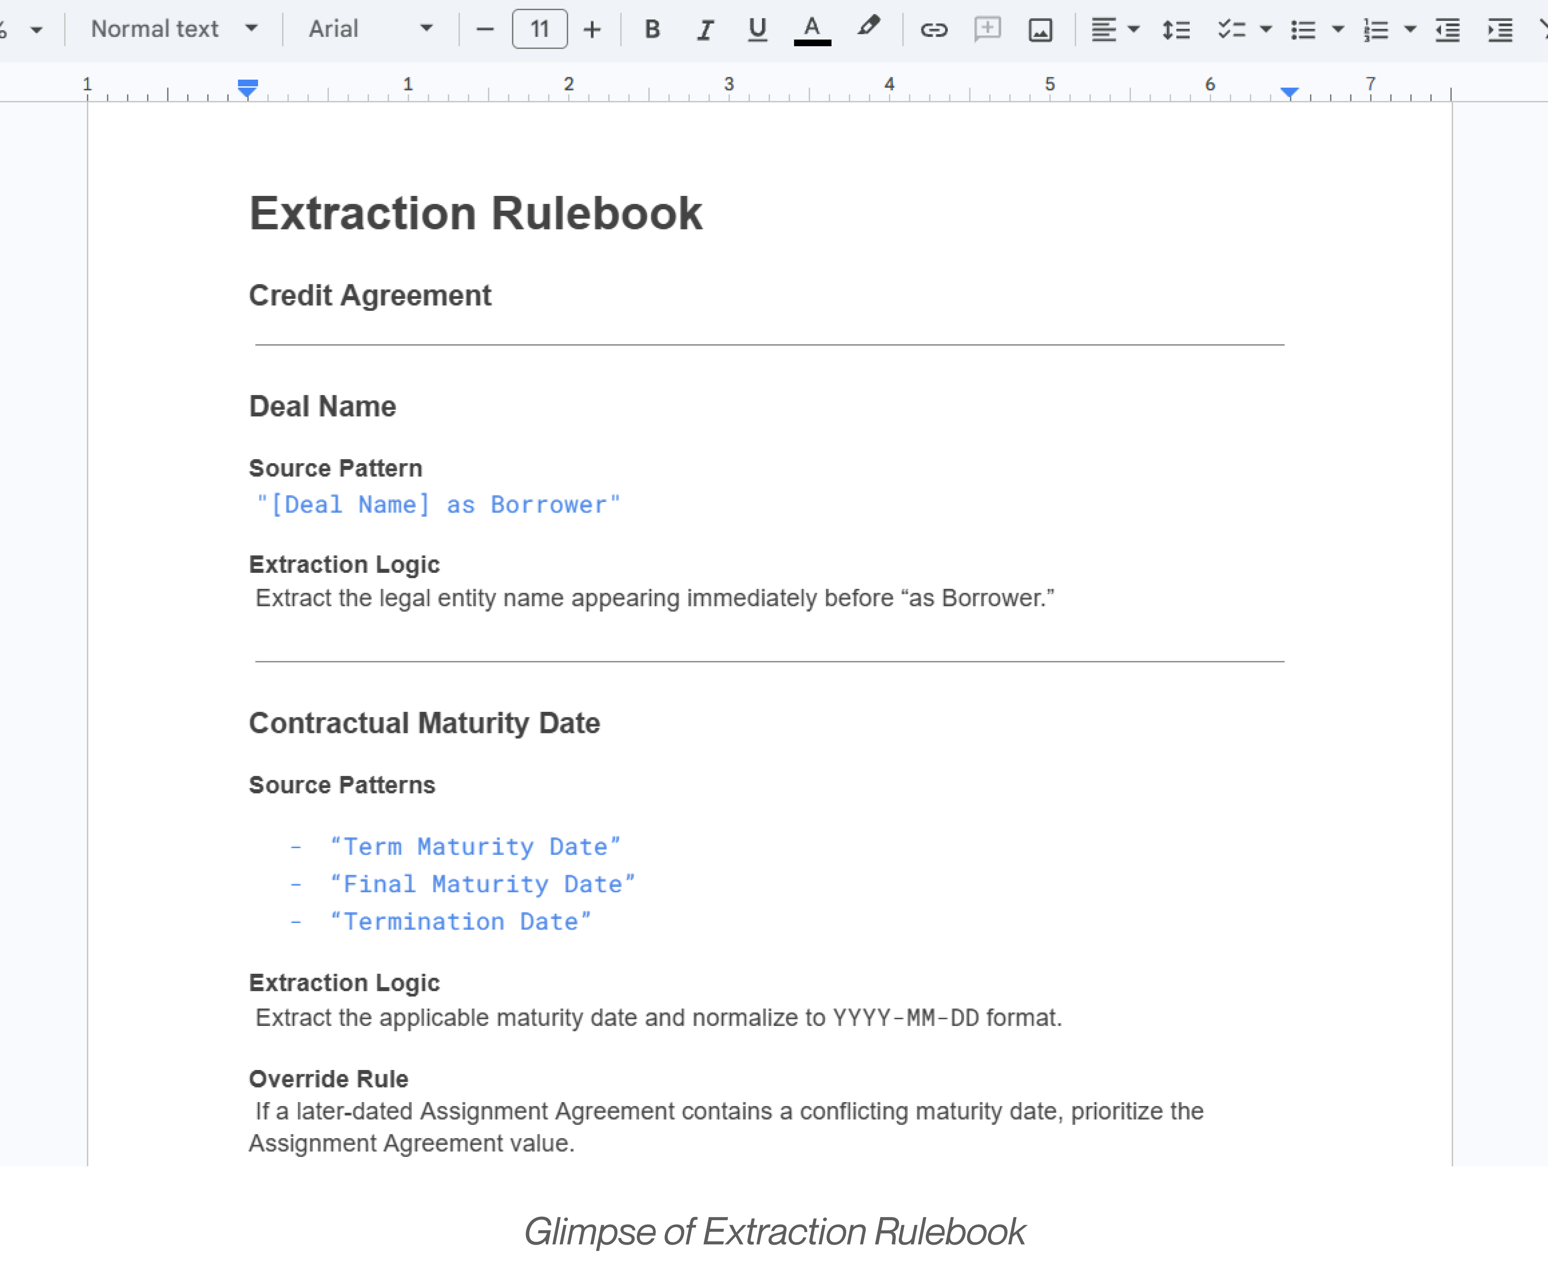Click the numbered list icon
The height and width of the screenshot is (1278, 1548).
1375,30
